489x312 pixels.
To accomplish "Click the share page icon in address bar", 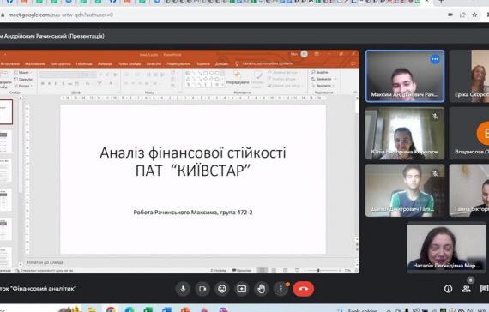I will coord(462,15).
